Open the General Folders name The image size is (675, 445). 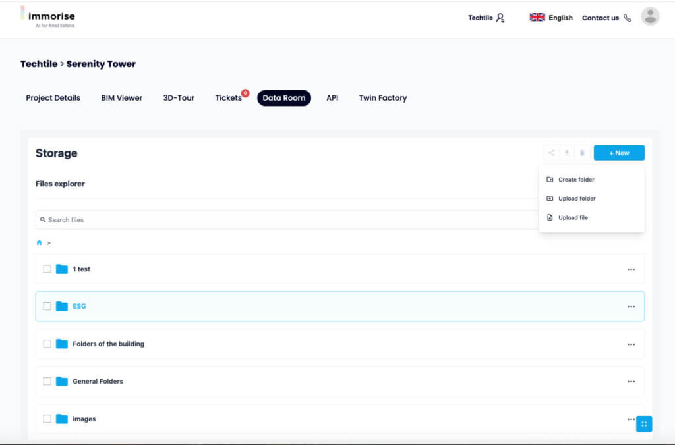pos(98,381)
